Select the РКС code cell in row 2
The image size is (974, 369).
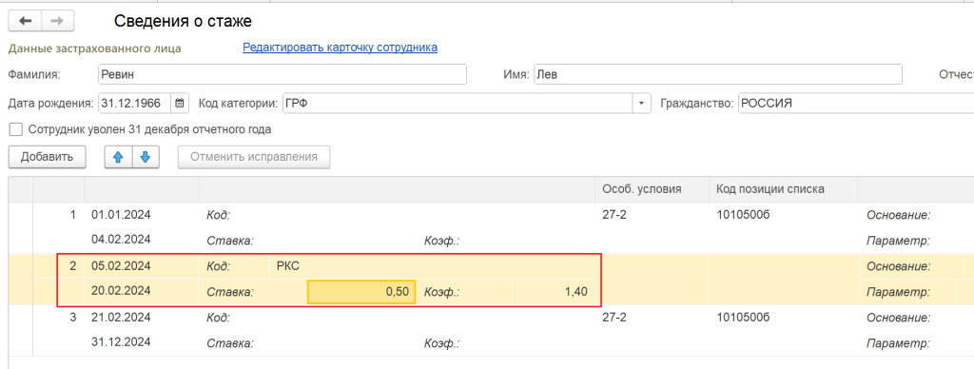(287, 266)
